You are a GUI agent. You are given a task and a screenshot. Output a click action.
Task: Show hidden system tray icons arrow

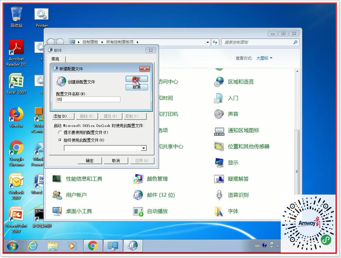click(278, 246)
